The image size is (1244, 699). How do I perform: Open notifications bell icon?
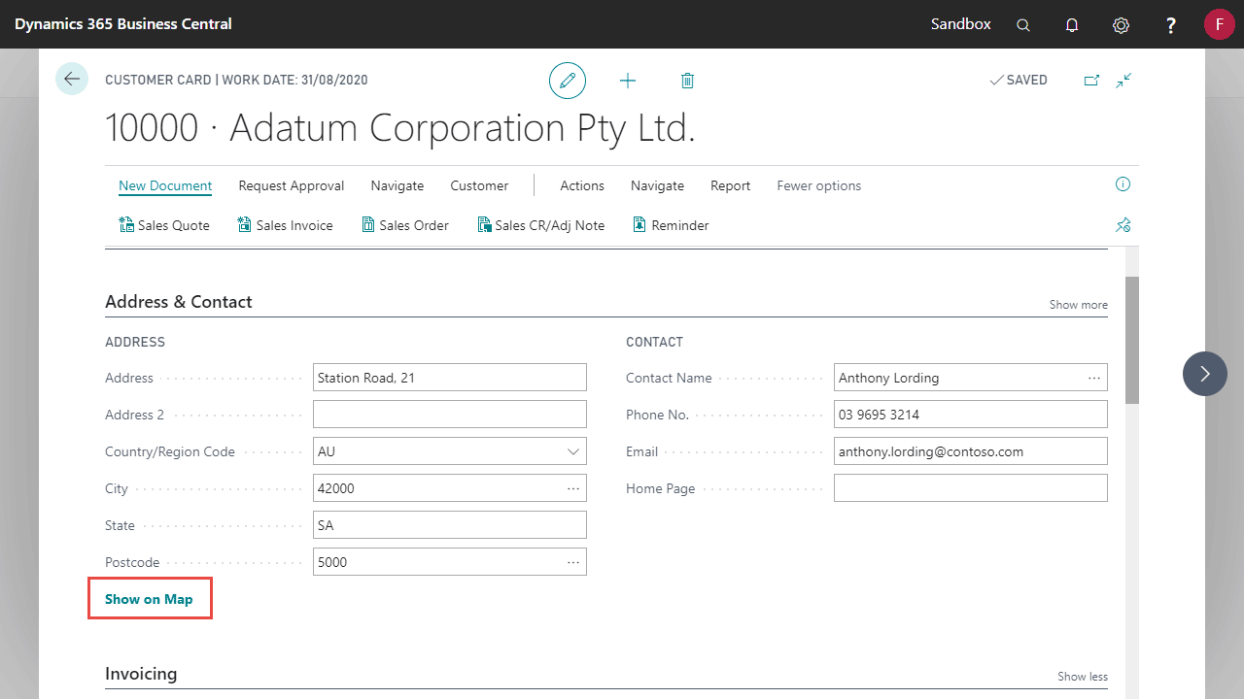pyautogui.click(x=1072, y=25)
